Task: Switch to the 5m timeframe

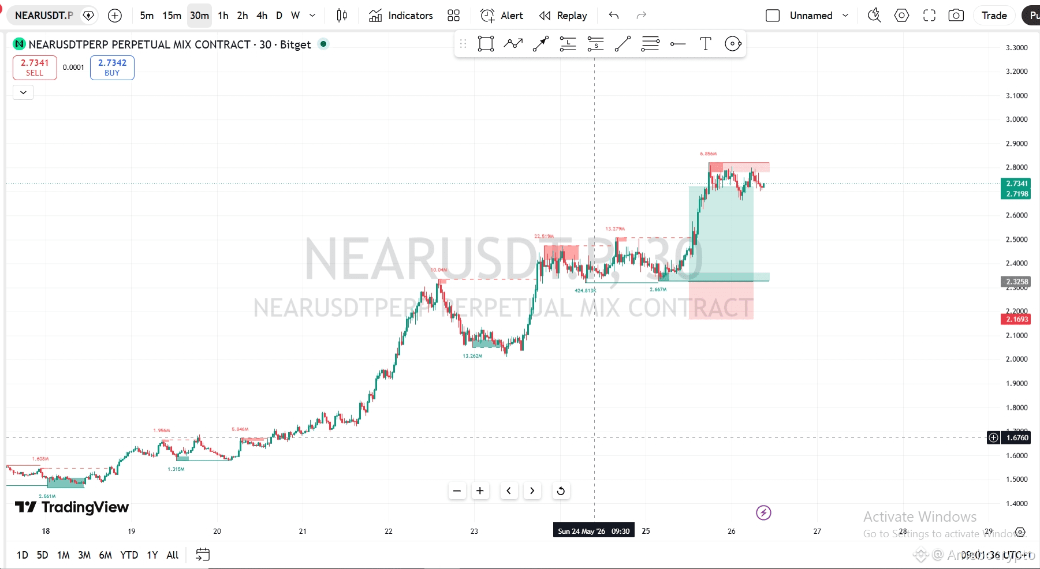Action: [x=147, y=16]
